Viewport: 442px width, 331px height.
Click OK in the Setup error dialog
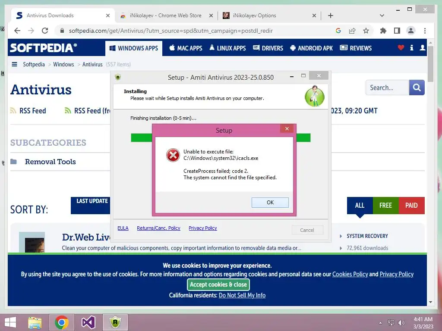click(x=270, y=203)
